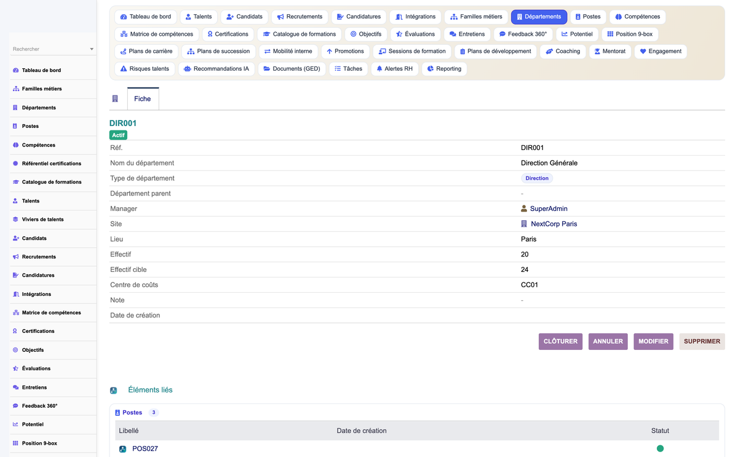Open Évaluations in the sidebar
The image size is (738, 457).
(x=36, y=368)
